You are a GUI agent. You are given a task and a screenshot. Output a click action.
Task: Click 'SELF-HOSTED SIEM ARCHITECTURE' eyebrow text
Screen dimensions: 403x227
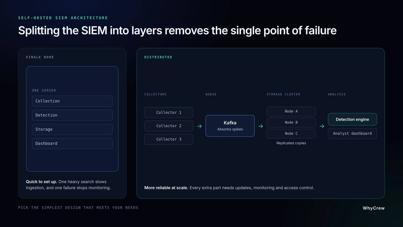tap(63, 18)
